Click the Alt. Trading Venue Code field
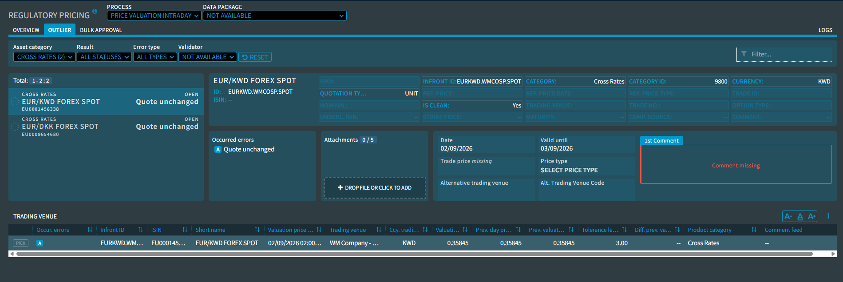This screenshot has height=282, width=843. 586,189
